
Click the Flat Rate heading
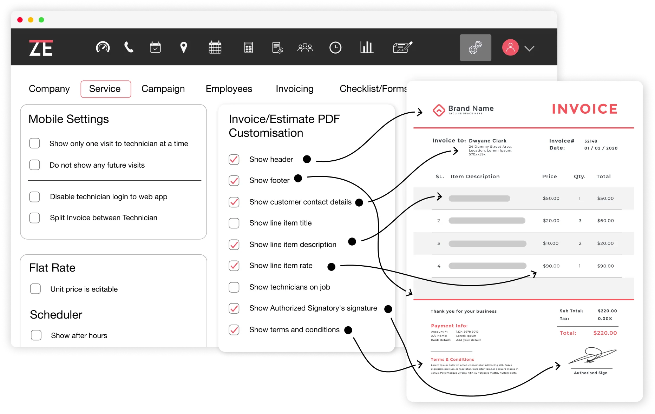(52, 268)
